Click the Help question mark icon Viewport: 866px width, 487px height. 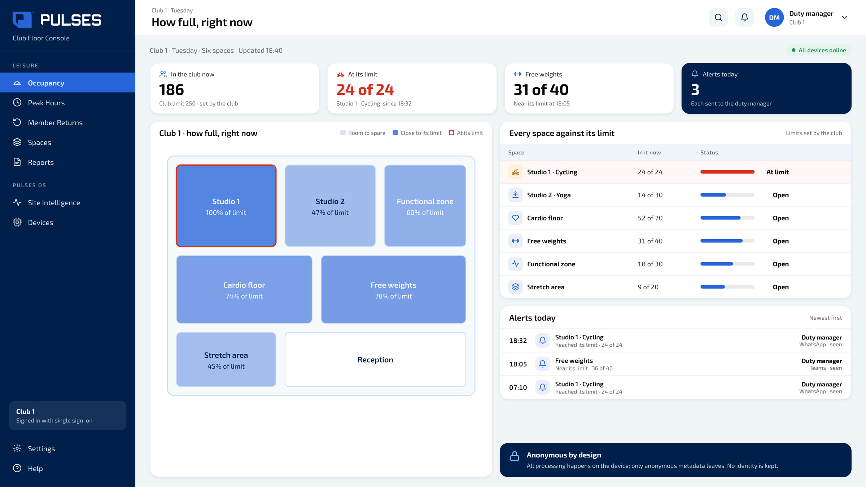point(17,468)
